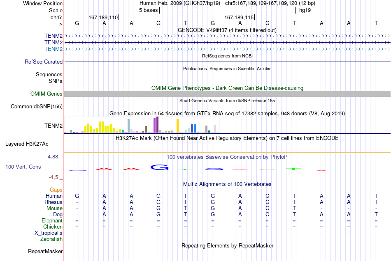Click the green square PhyloP marker under T
The image size is (391, 261).
coord(293,169)
